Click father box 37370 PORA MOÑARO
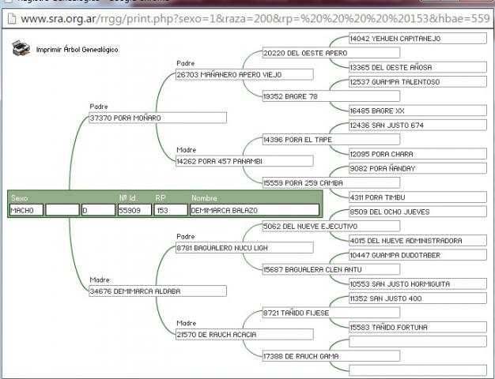Image resolution: width=495 pixels, height=379 pixels. click(157, 118)
